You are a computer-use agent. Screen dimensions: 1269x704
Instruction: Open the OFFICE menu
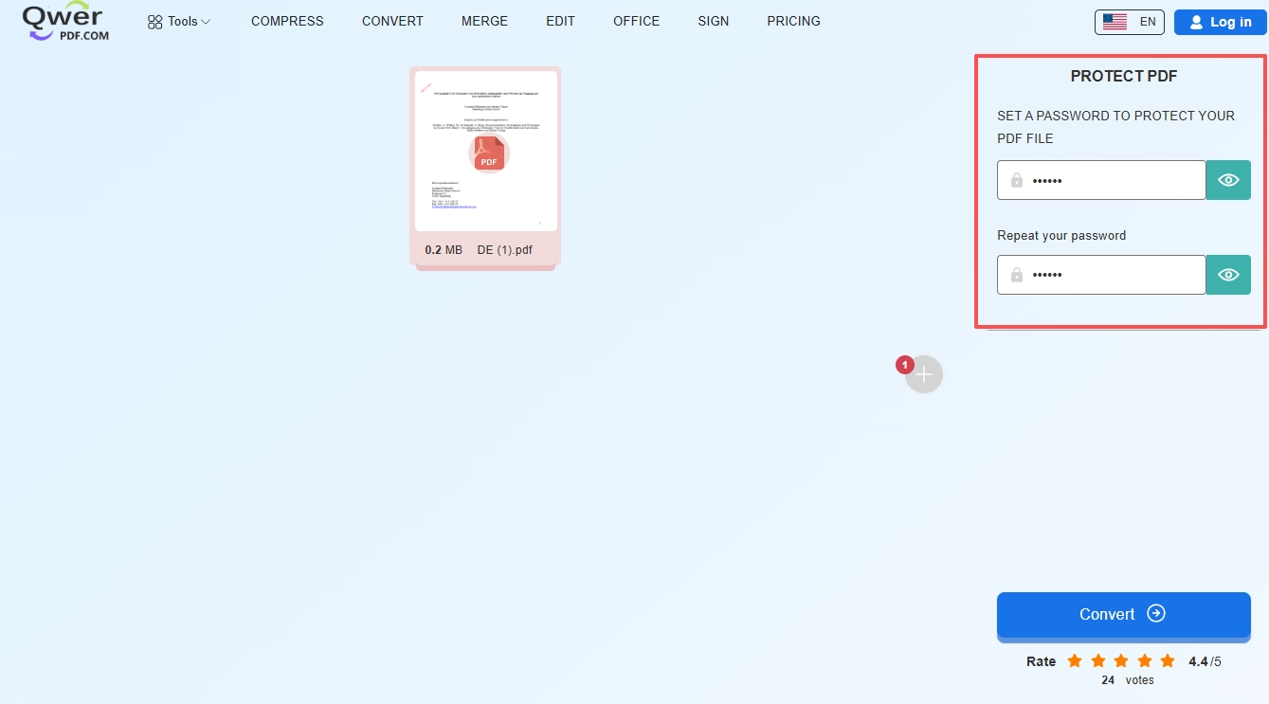coord(636,21)
